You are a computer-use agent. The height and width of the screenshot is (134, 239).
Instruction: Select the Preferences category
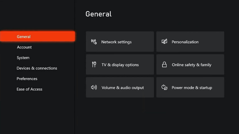coord(27,78)
